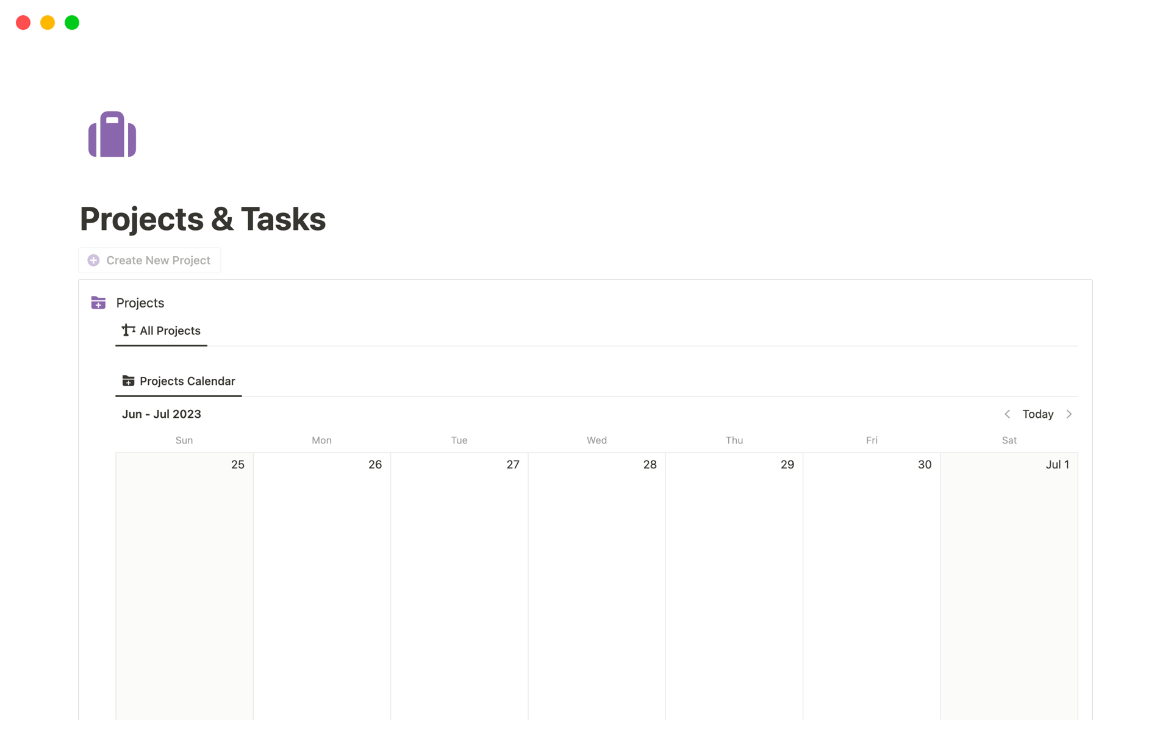Viewport: 1171px width, 732px height.
Task: Click the Jul 1 calendar cell
Action: click(1009, 579)
